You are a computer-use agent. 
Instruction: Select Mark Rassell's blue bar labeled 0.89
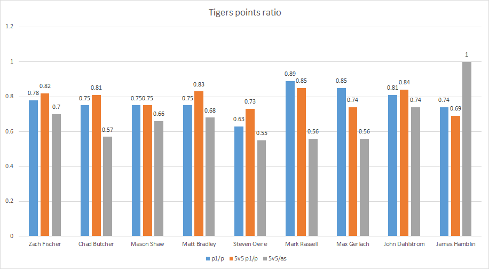pos(290,159)
